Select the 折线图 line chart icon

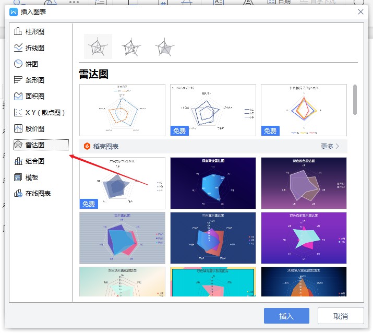(18, 47)
